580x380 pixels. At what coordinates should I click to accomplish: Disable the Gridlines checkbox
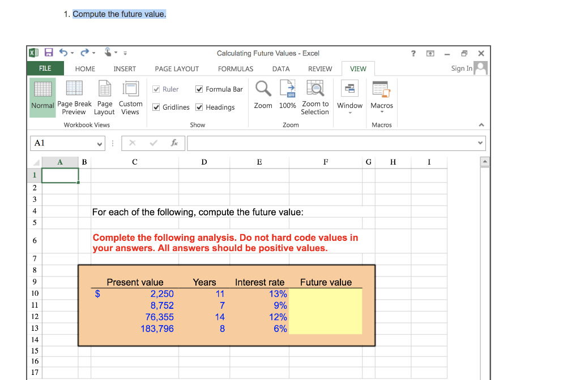click(157, 107)
